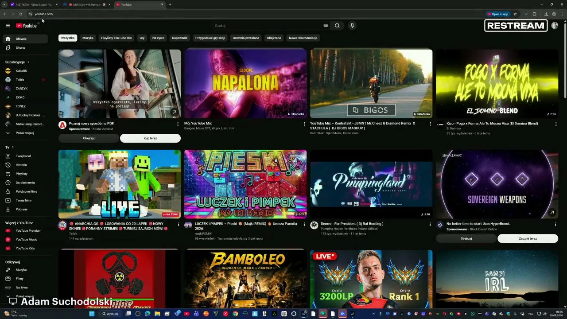This screenshot has height=319, width=567.
Task: Open the account avatar menu
Action: pos(555,26)
